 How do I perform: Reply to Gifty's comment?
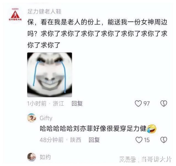coord(94,140)
